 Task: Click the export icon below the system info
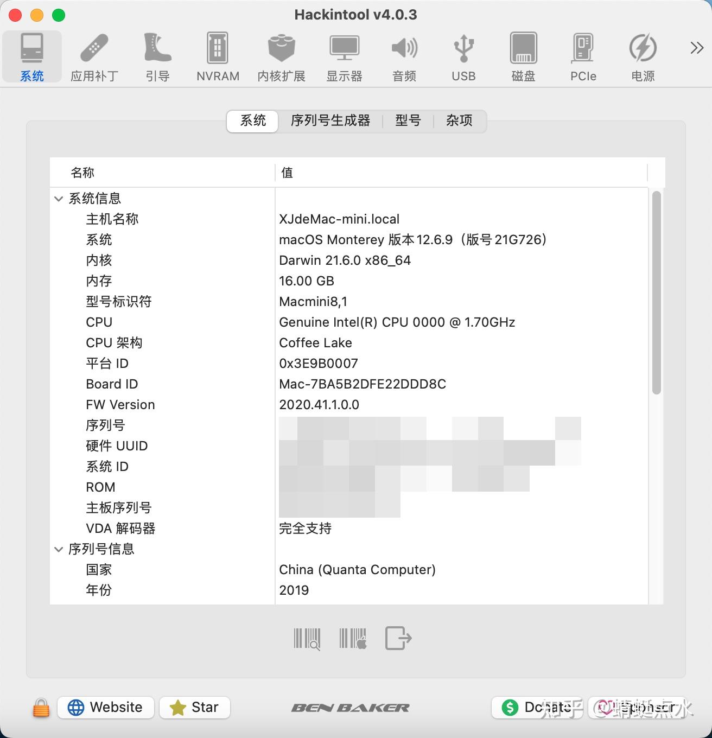(398, 639)
